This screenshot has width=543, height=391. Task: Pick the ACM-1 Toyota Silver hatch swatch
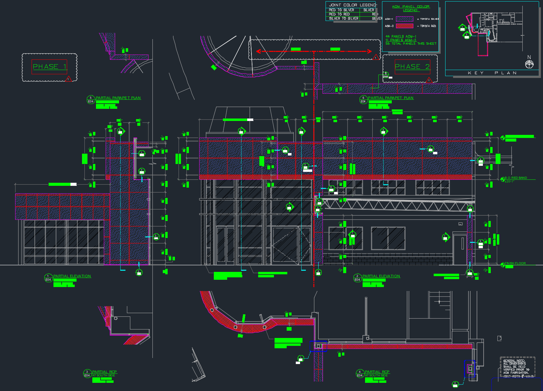click(405, 19)
